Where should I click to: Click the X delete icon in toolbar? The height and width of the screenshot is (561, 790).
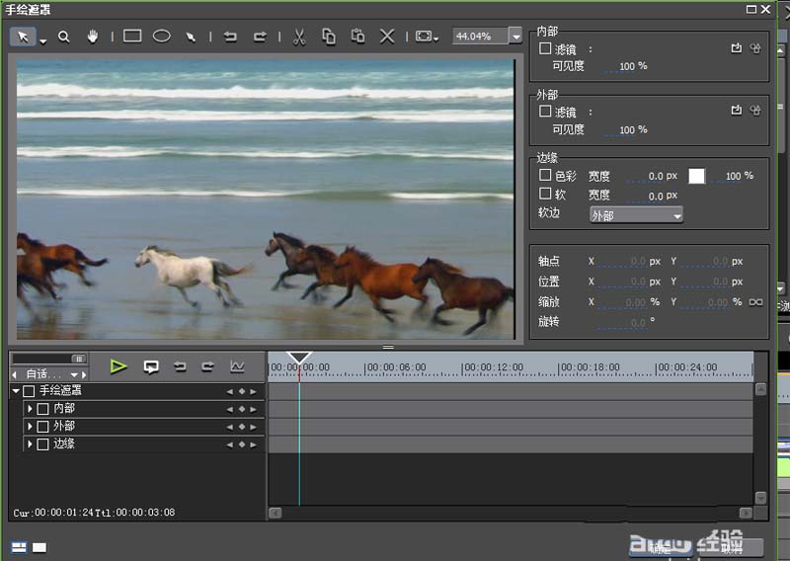(x=387, y=37)
